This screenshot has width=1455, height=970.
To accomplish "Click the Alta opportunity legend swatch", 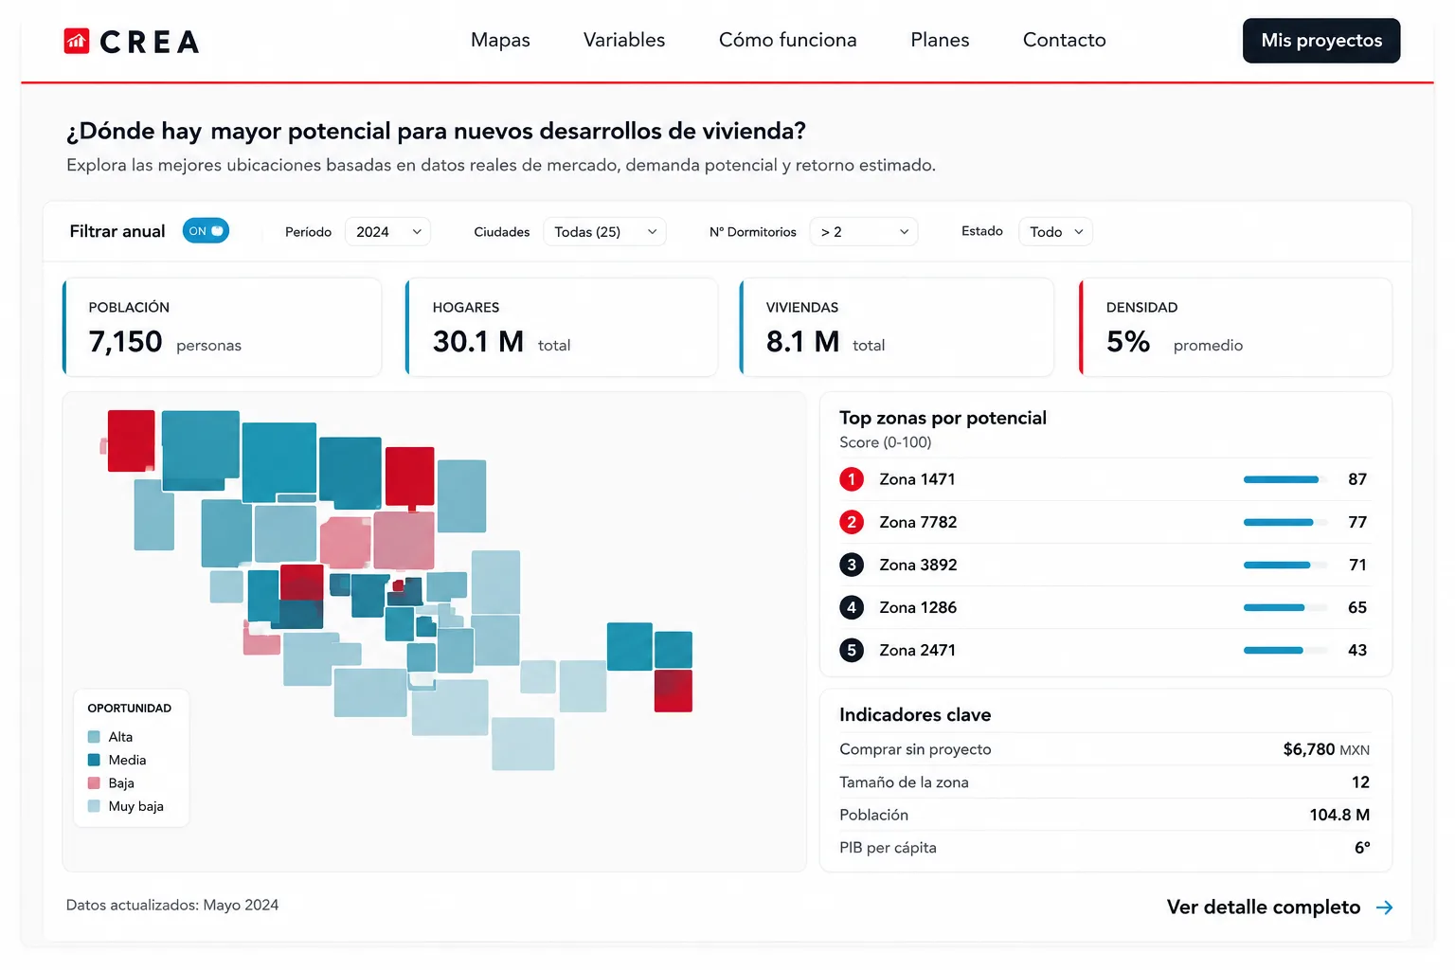I will pos(94,737).
